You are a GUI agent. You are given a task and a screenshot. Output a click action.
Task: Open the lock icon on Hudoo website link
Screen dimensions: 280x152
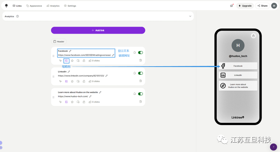point(84,102)
